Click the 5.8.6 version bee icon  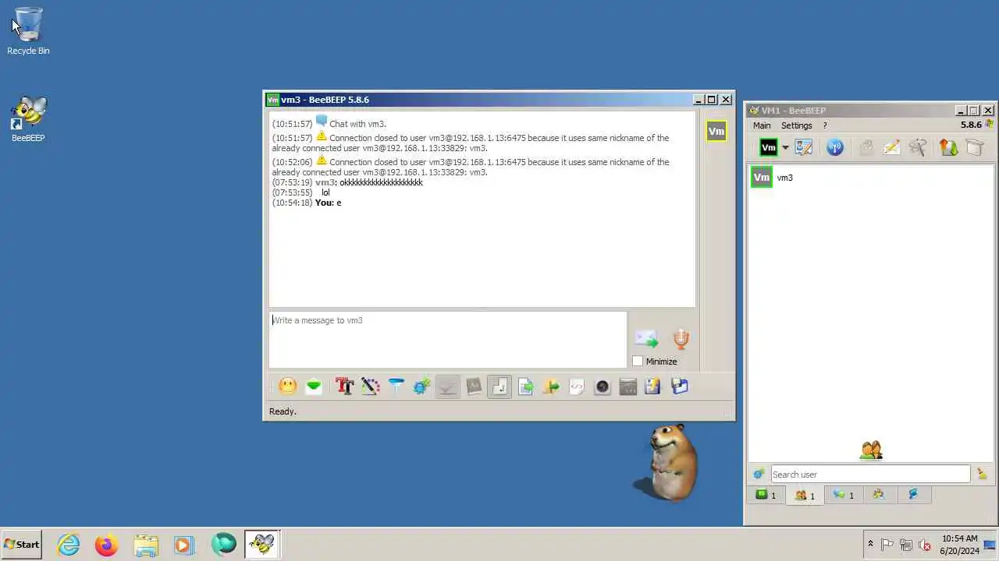click(990, 124)
